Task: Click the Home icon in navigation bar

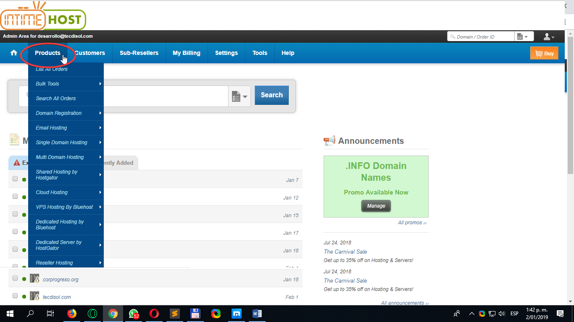Action: click(14, 53)
